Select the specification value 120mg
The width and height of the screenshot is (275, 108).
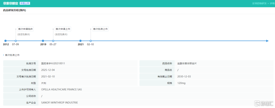[181, 83]
